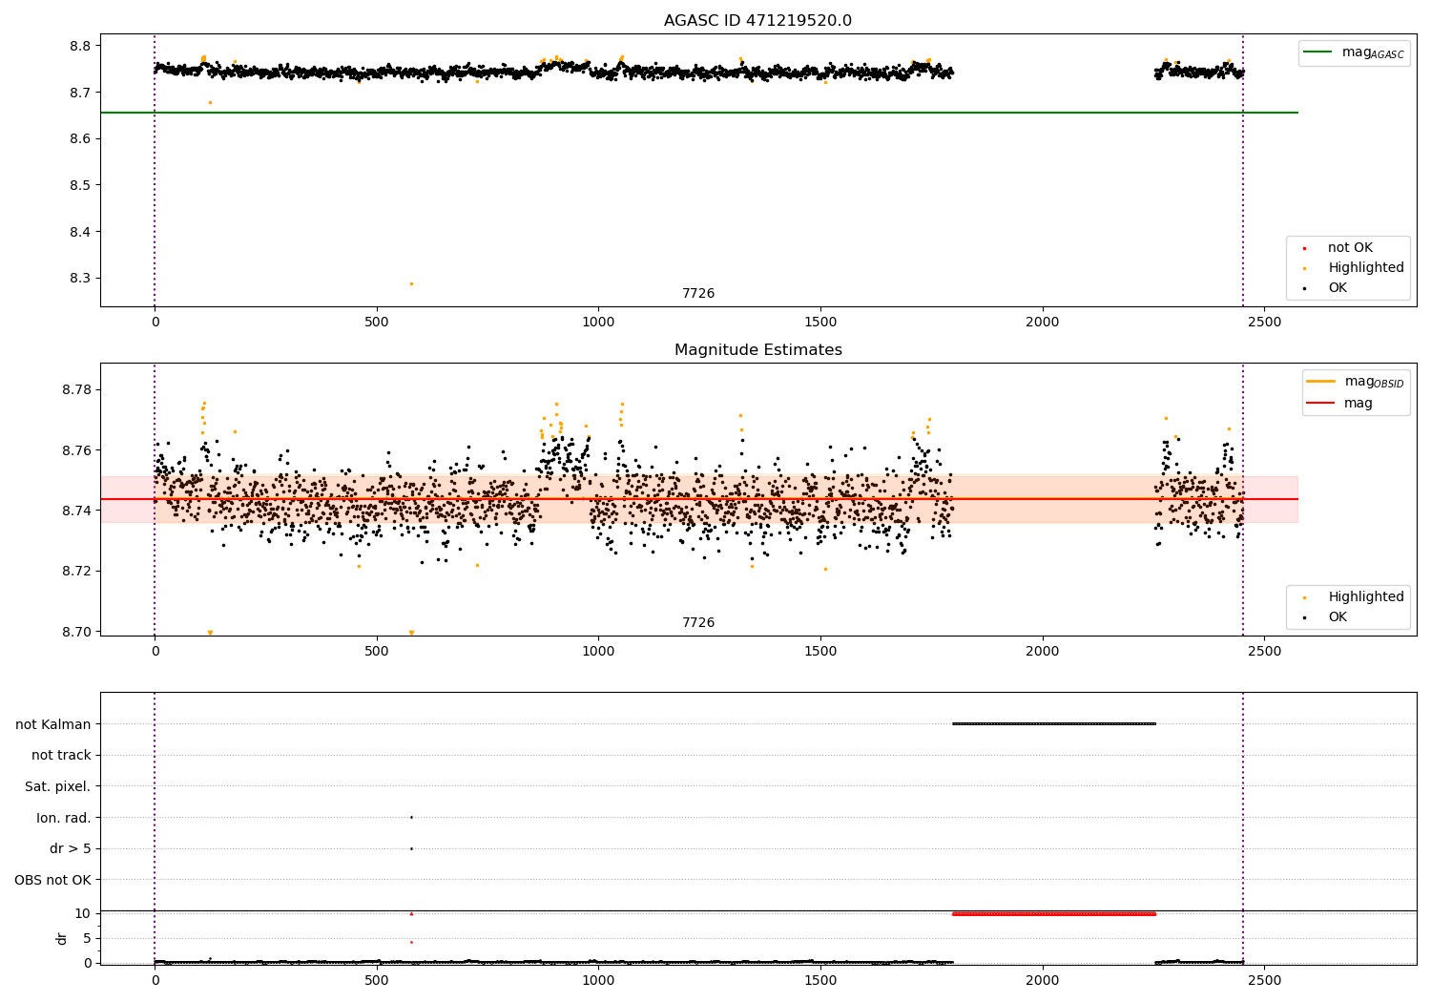
Task: Select the 'dr > 5' axis label
Action: click(71, 848)
